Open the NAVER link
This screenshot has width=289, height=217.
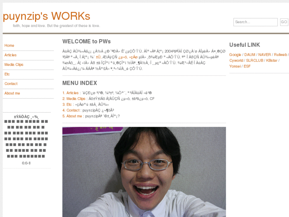click(264, 55)
